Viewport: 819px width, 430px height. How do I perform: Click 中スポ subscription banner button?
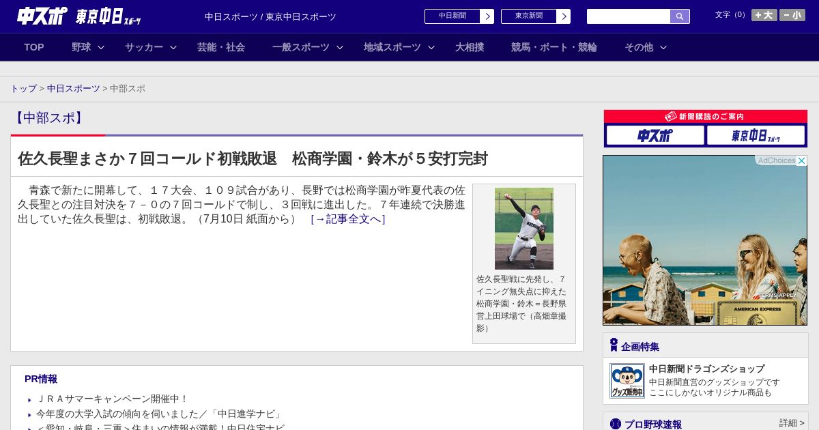pos(655,135)
